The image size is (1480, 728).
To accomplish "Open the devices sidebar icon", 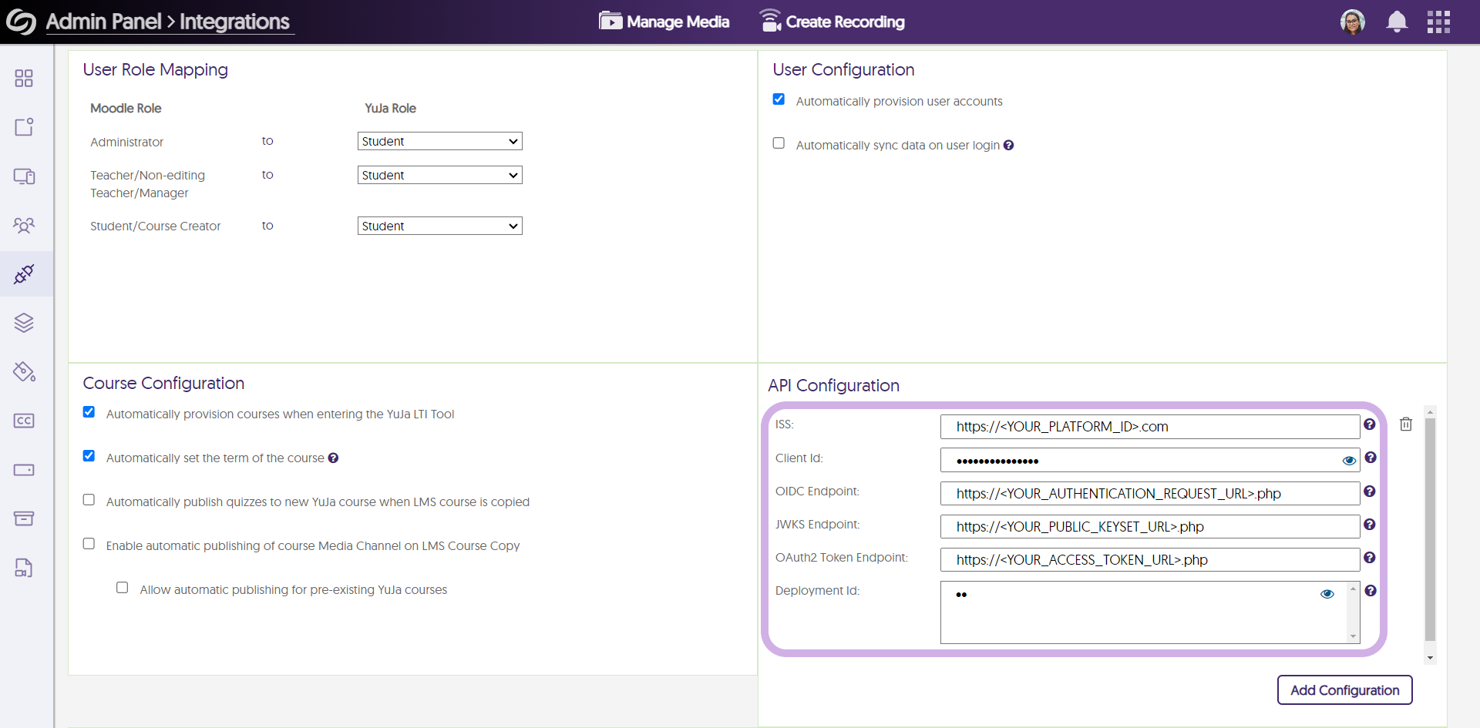I will click(x=24, y=176).
